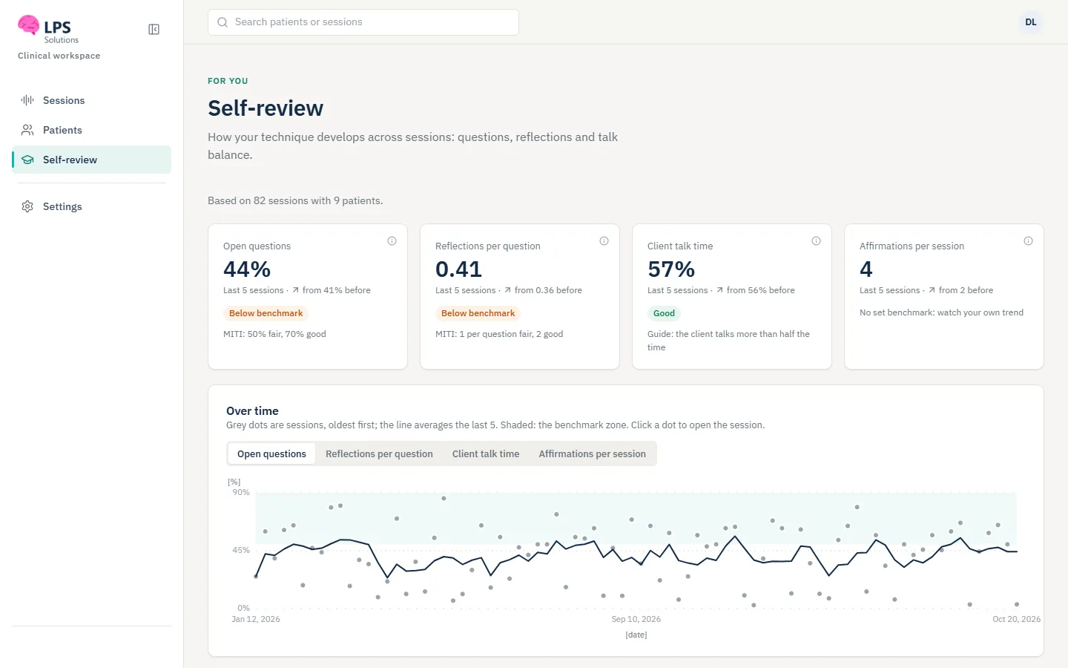Open the DL user avatar menu

pyautogui.click(x=1031, y=22)
